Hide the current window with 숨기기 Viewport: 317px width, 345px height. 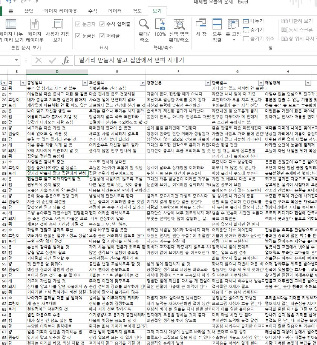(x=253, y=30)
